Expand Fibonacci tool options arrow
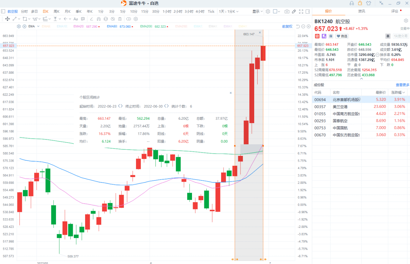410x264 pixels. click(50, 19)
